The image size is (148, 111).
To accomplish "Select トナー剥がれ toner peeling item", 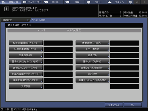I will pyautogui.click(x=92, y=49).
